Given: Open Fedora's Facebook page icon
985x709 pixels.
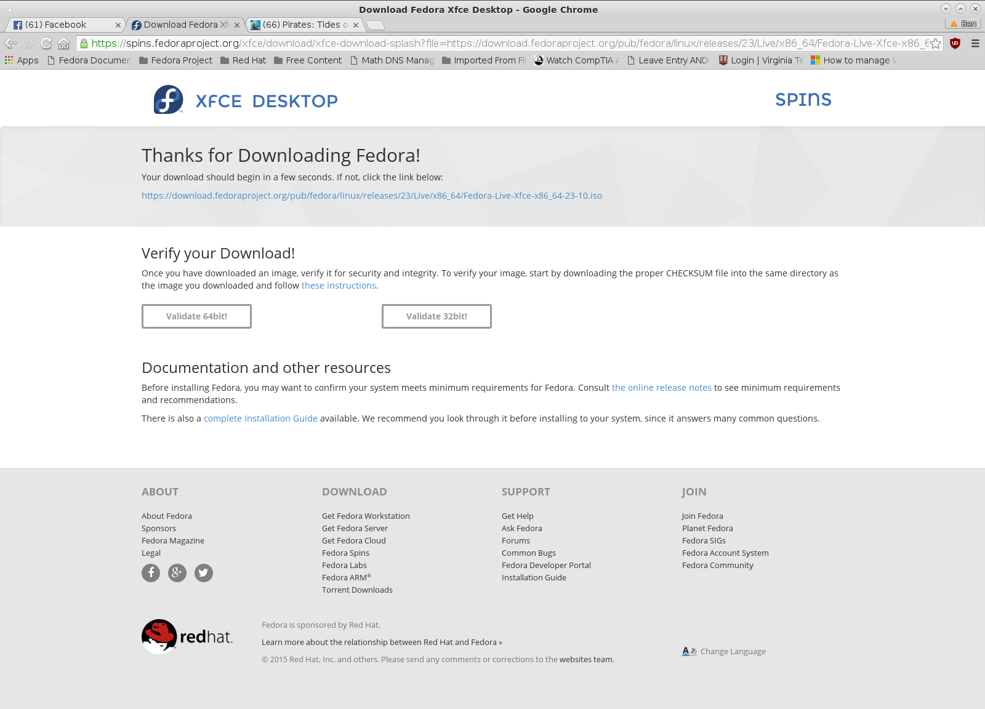Looking at the screenshot, I should point(151,573).
